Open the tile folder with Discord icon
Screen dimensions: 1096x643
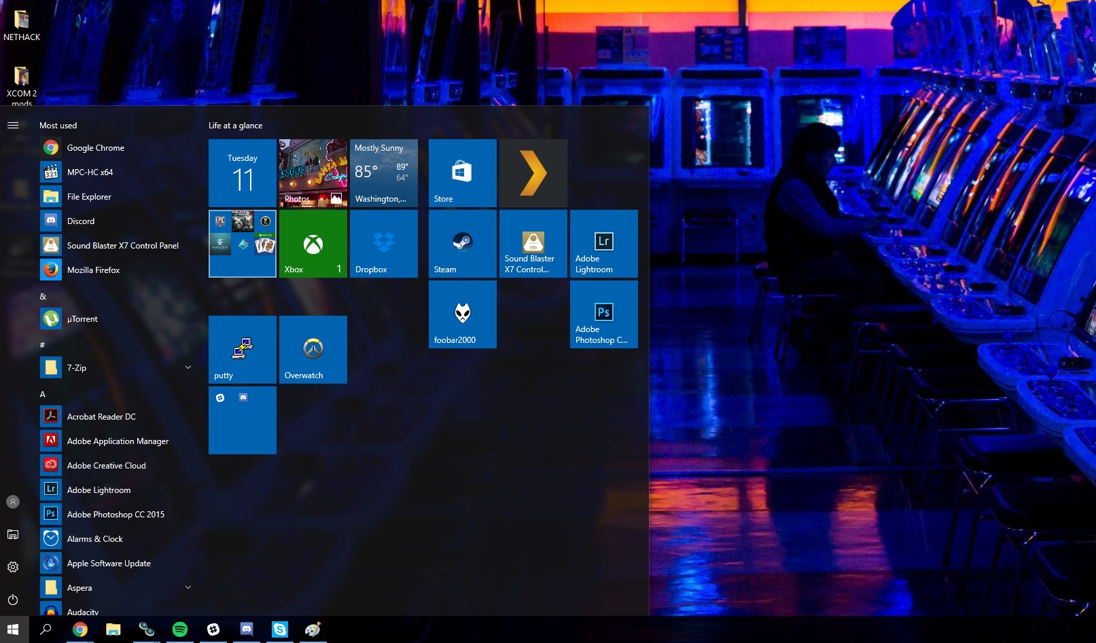tap(243, 420)
